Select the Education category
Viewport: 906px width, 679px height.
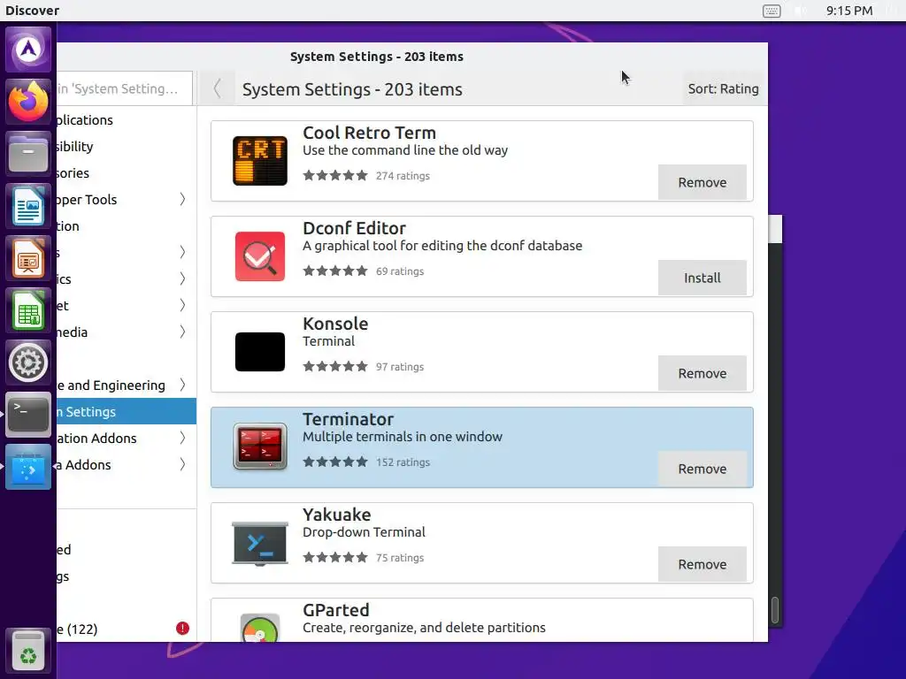point(126,226)
